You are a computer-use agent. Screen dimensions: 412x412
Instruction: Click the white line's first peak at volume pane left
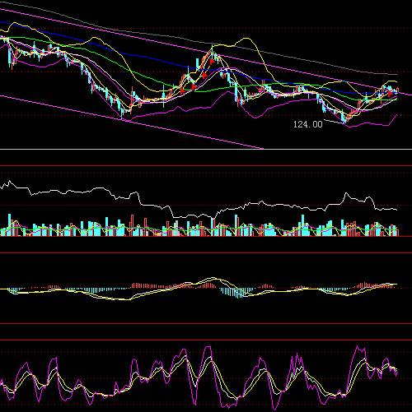click(10, 181)
